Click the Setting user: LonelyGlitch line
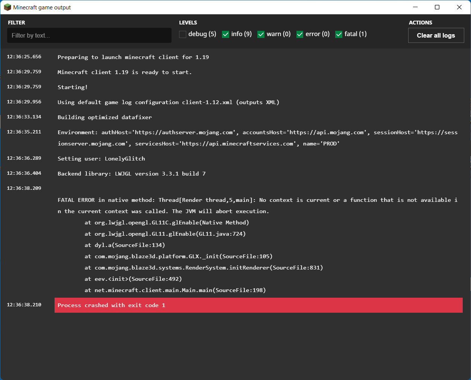Viewport: 471px width, 380px height. pos(101,159)
